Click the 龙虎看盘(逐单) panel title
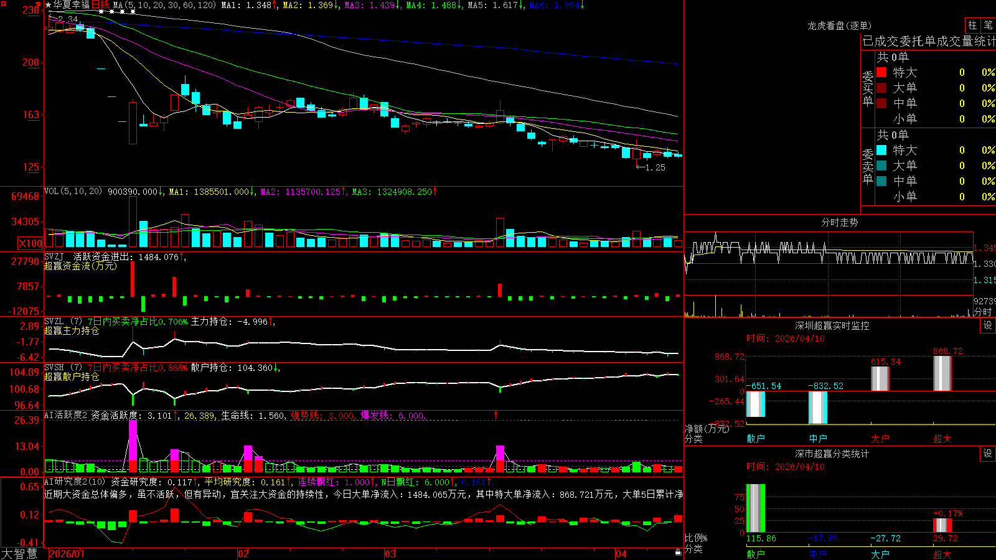 [839, 26]
